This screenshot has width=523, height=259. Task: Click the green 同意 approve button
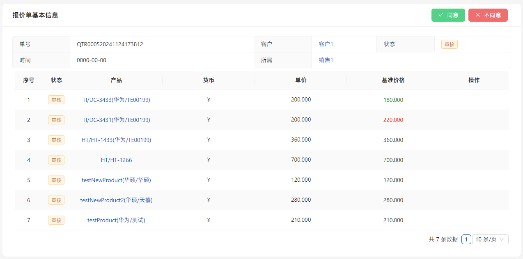tap(448, 15)
